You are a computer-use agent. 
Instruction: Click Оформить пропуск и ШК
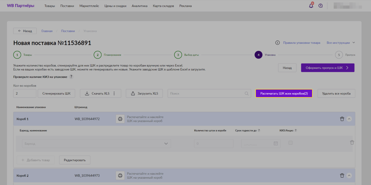327,67
